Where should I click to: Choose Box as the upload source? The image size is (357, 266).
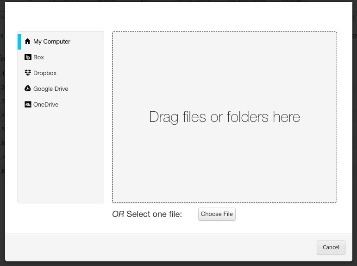[61, 57]
